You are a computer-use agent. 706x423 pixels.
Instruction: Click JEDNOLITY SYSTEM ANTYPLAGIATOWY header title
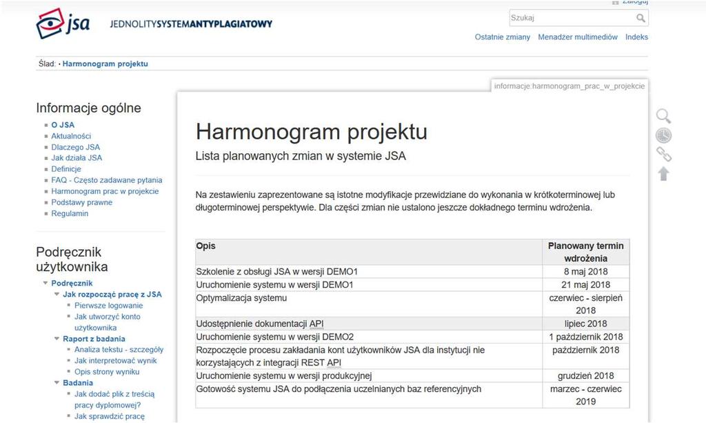click(x=191, y=23)
